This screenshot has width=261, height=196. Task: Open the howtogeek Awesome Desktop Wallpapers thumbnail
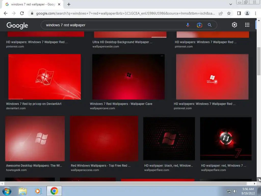(35, 139)
